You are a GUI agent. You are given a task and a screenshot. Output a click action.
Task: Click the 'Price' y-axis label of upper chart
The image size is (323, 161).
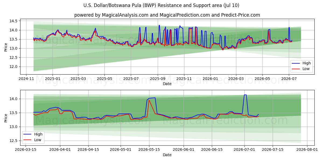click(x=6, y=47)
